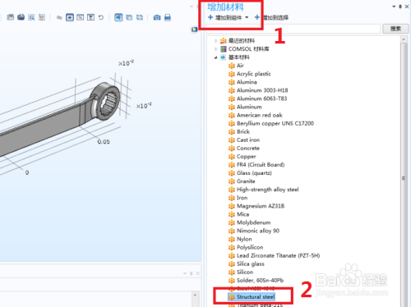Expand the COMSOL 材料库 tree node
Screen dimensions: 411x307
pos(216,49)
